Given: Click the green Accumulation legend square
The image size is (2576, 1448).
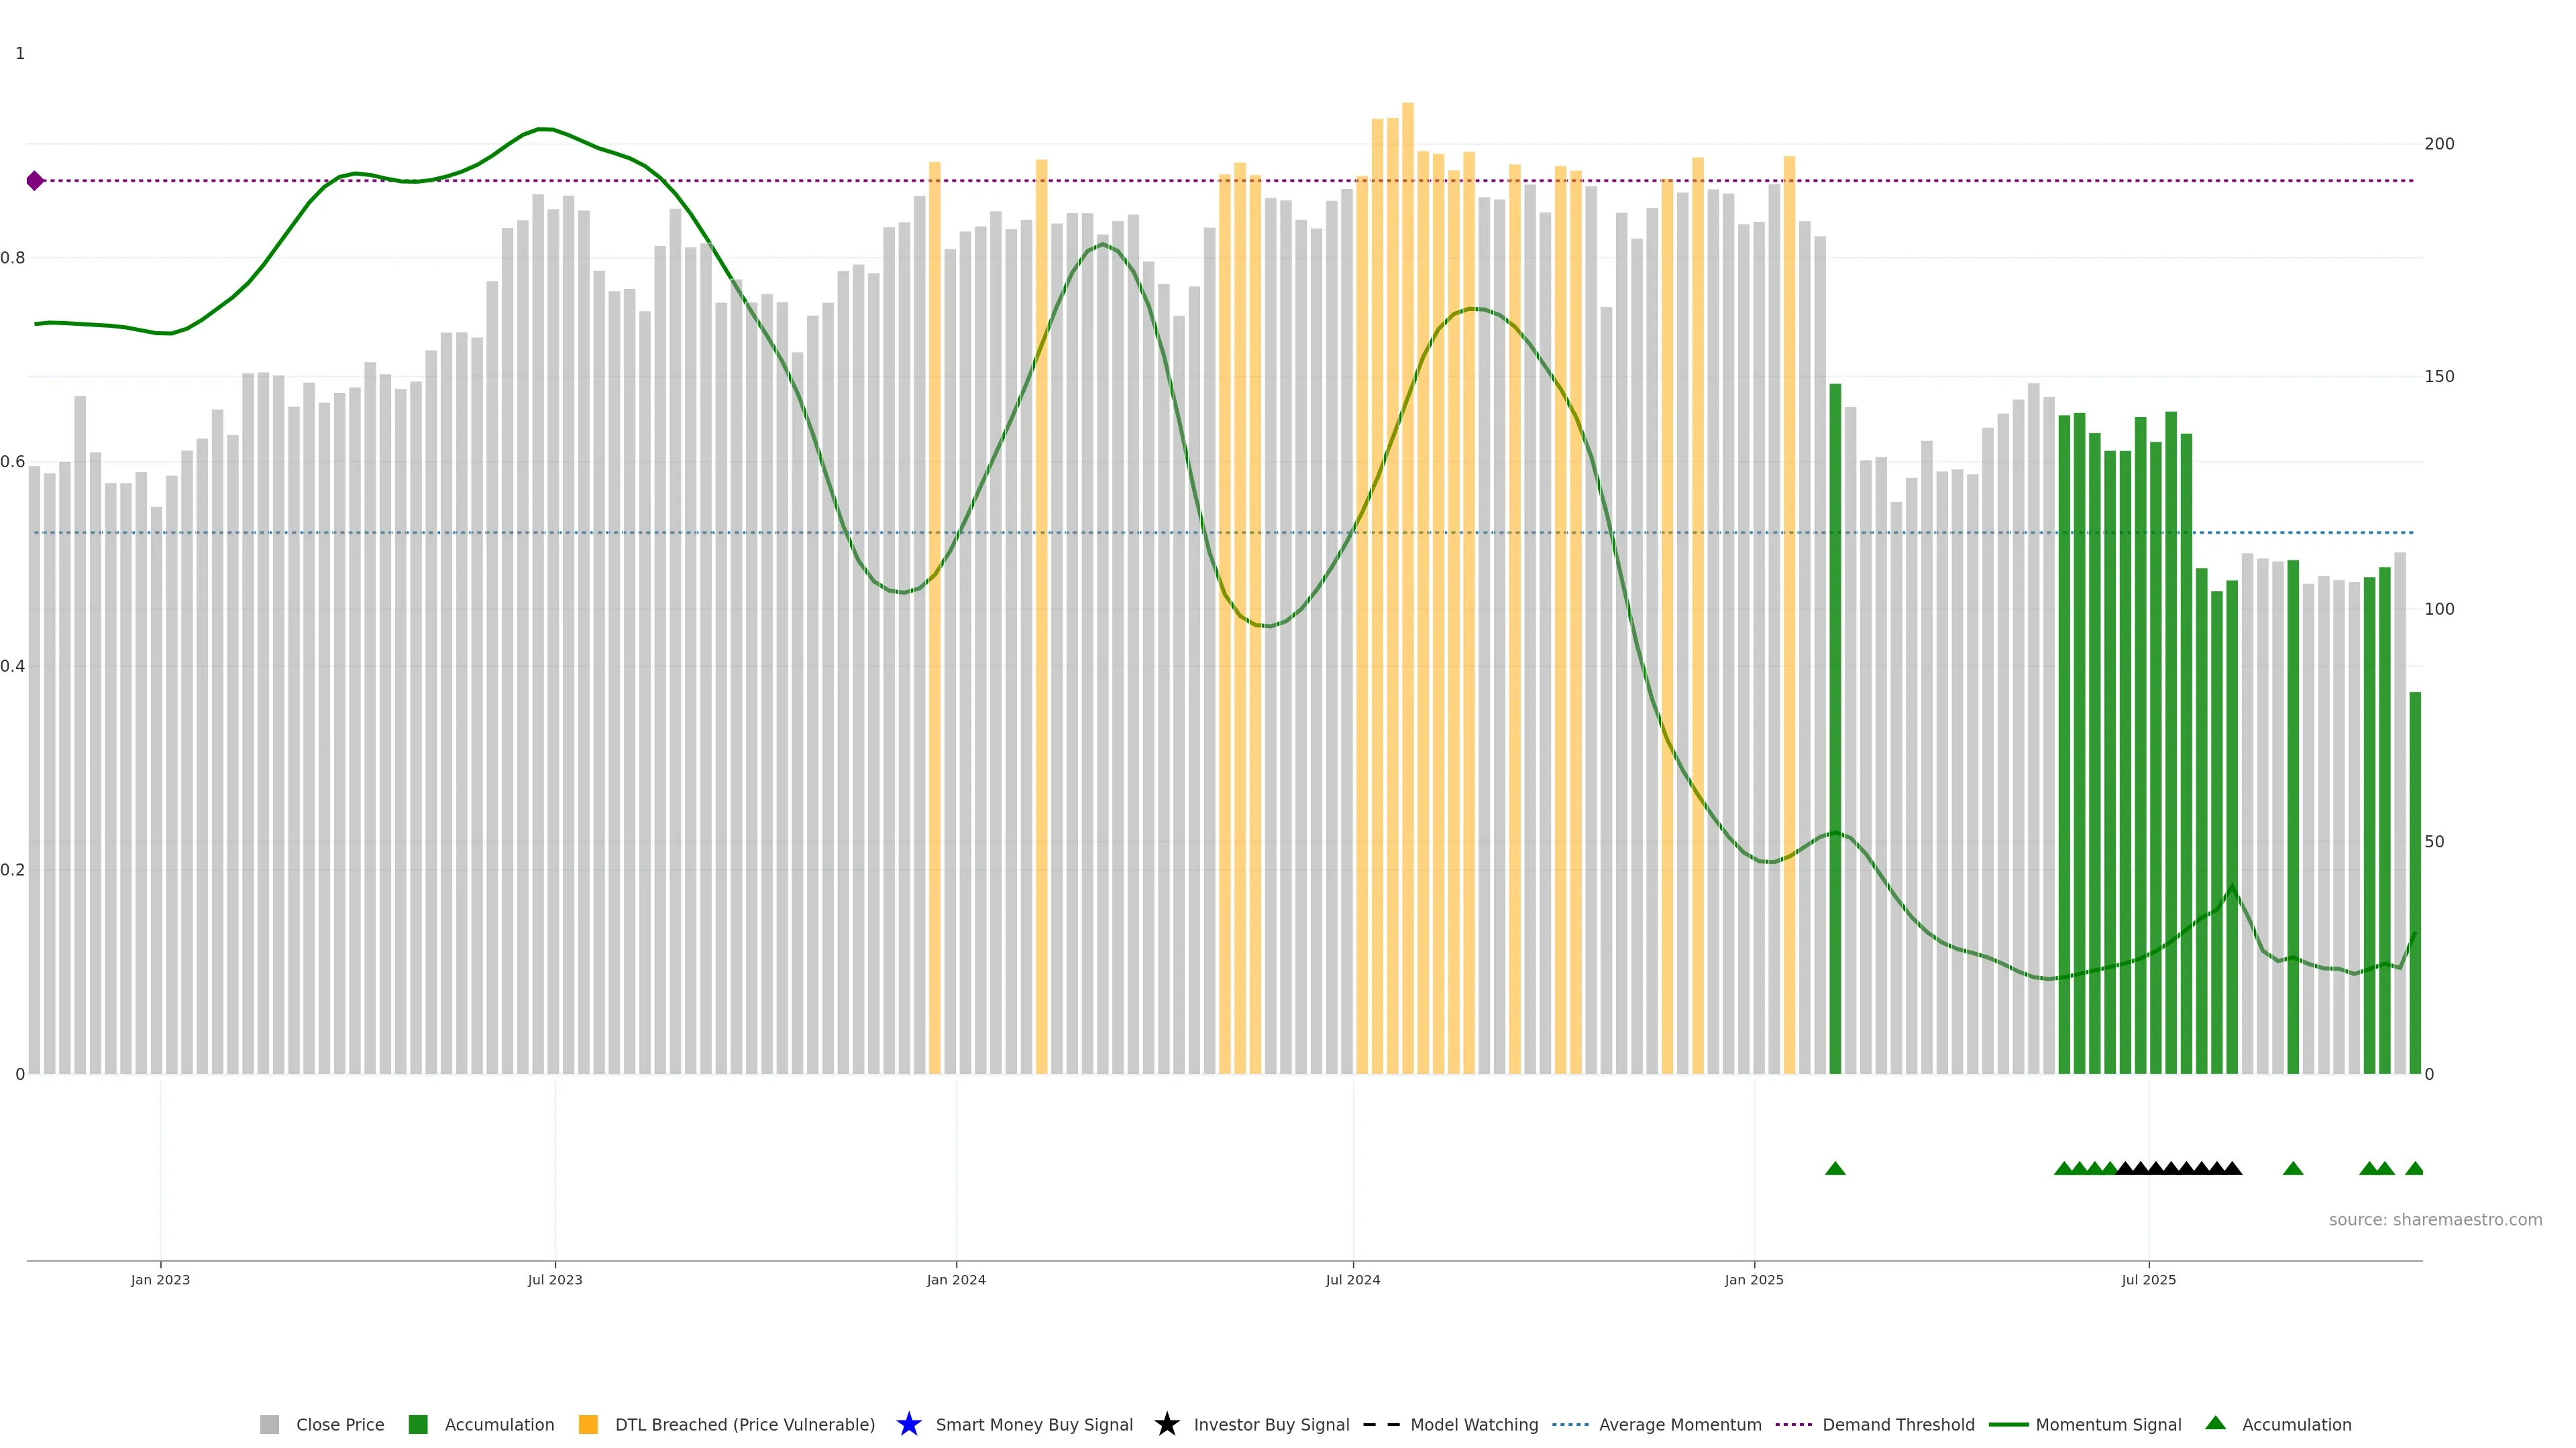Looking at the screenshot, I should [418, 1424].
